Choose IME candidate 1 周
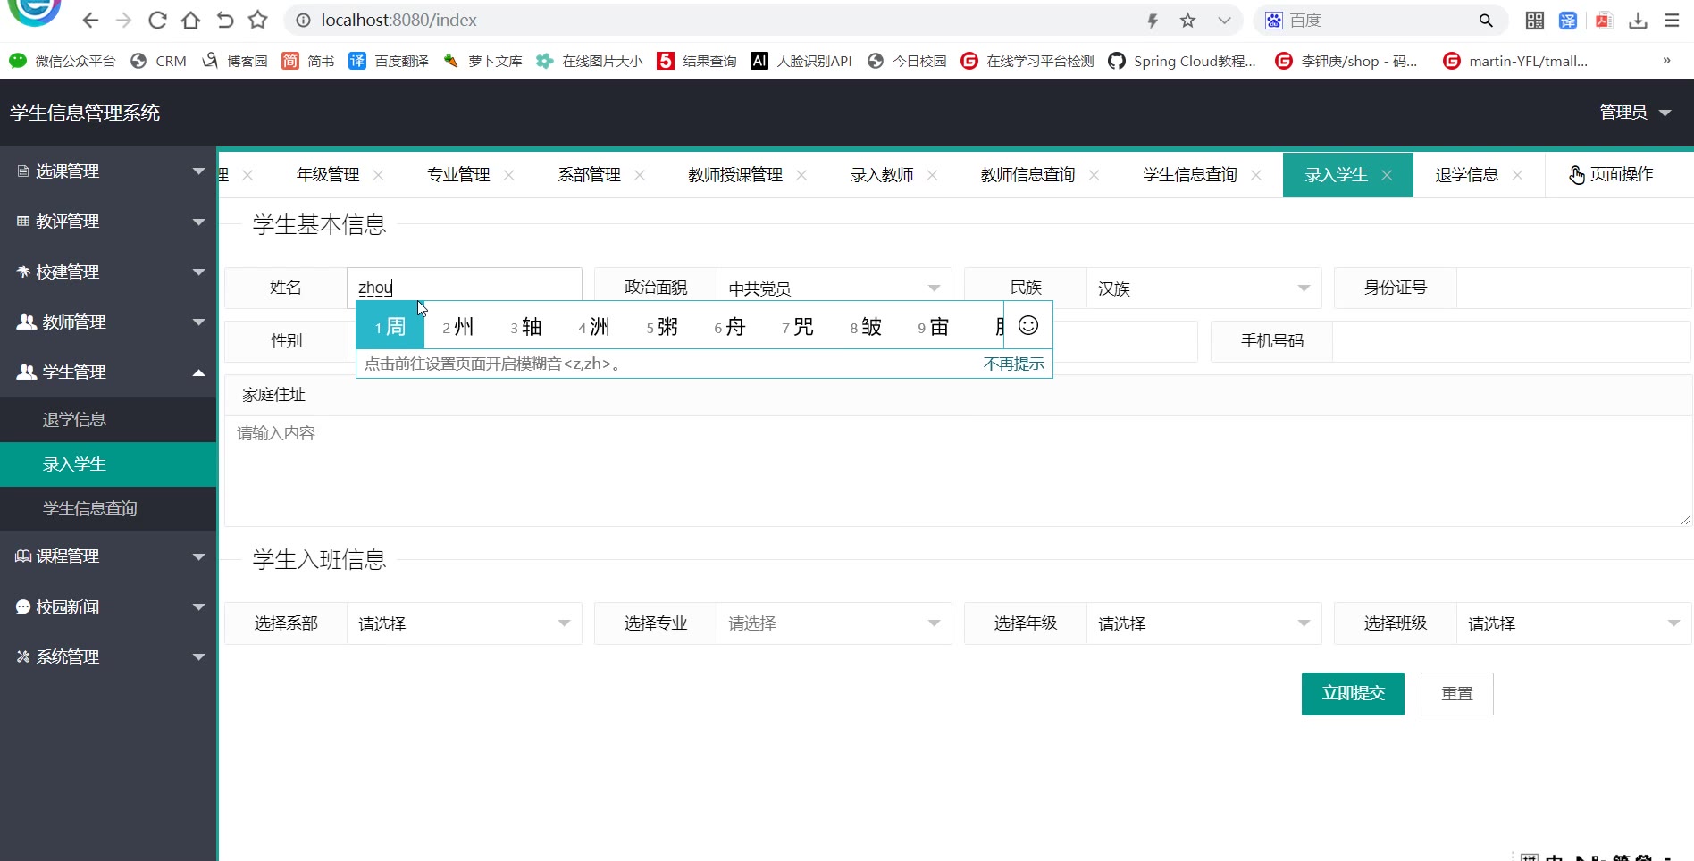 390,327
